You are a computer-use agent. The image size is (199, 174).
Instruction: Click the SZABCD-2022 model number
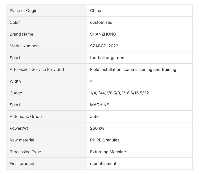104,46
